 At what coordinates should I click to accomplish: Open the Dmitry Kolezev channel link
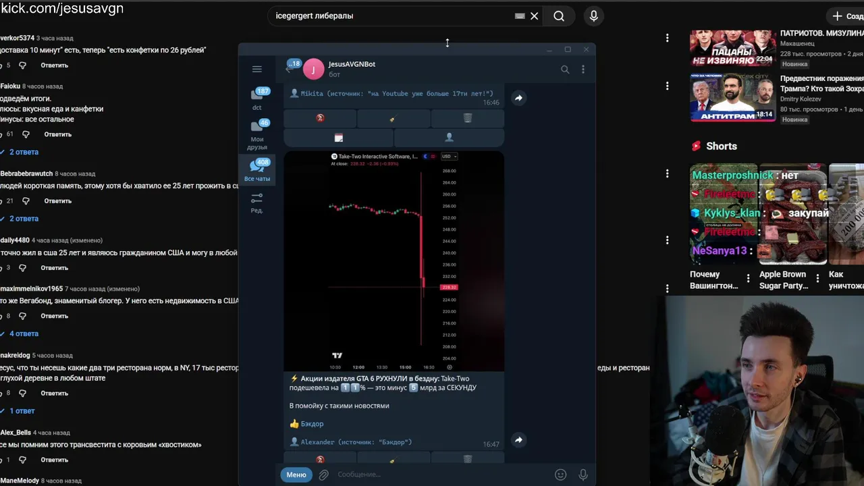pos(801,99)
